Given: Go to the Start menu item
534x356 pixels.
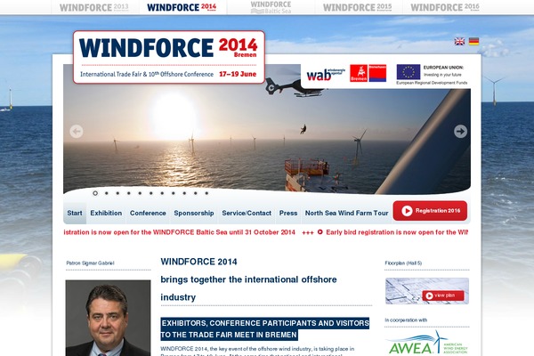Looking at the screenshot, I should 75,213.
